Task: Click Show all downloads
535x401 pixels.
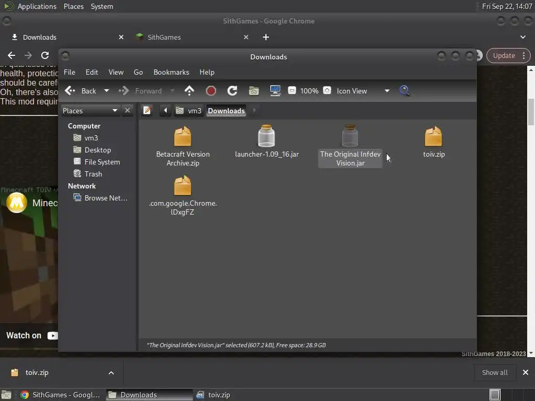Action: [x=494, y=372]
